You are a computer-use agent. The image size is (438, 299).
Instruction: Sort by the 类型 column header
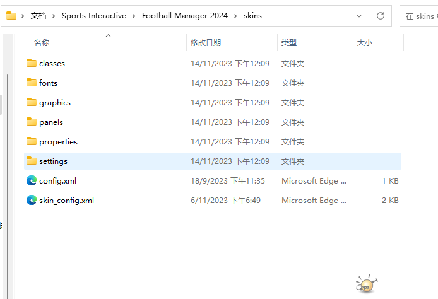click(x=289, y=43)
